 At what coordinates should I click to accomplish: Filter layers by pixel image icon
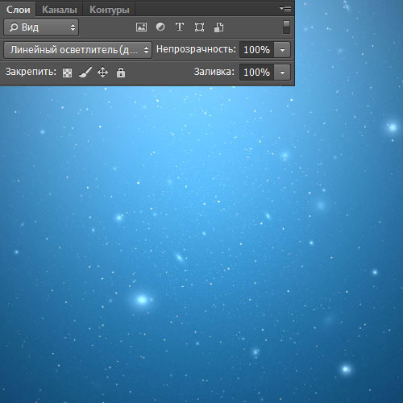coord(141,27)
